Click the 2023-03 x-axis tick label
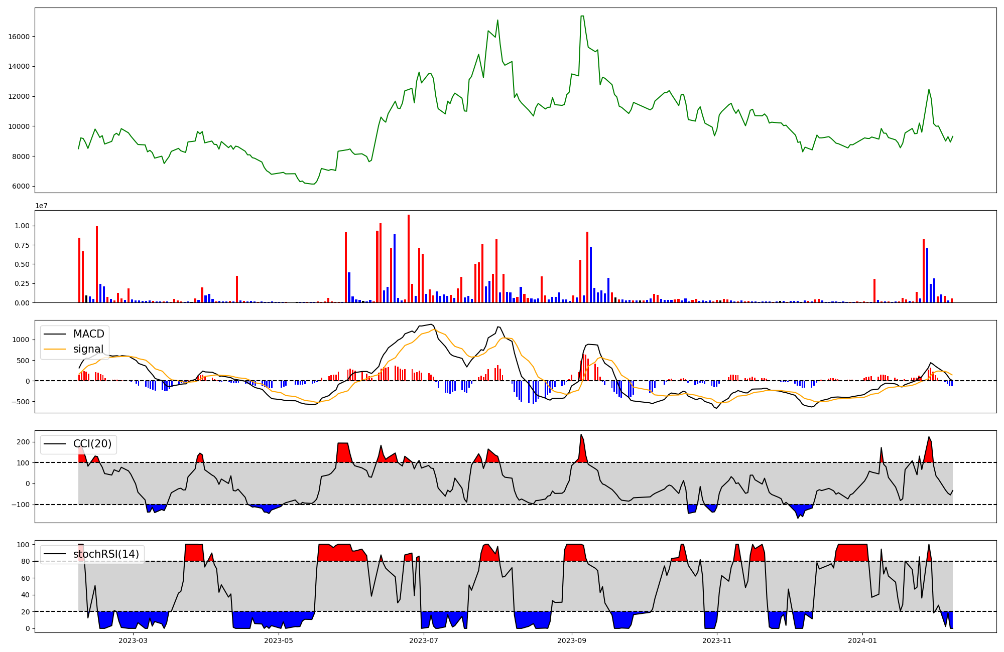 (133, 640)
